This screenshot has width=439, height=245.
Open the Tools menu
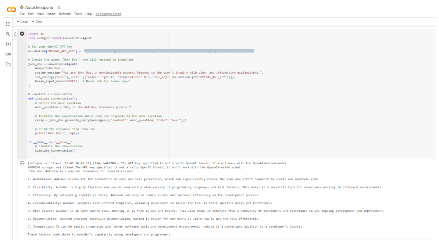[78, 14]
